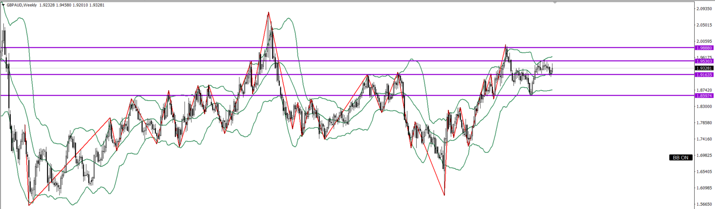Click the 1.85974 purple price label
The image size is (715, 209).
pyautogui.click(x=704, y=96)
